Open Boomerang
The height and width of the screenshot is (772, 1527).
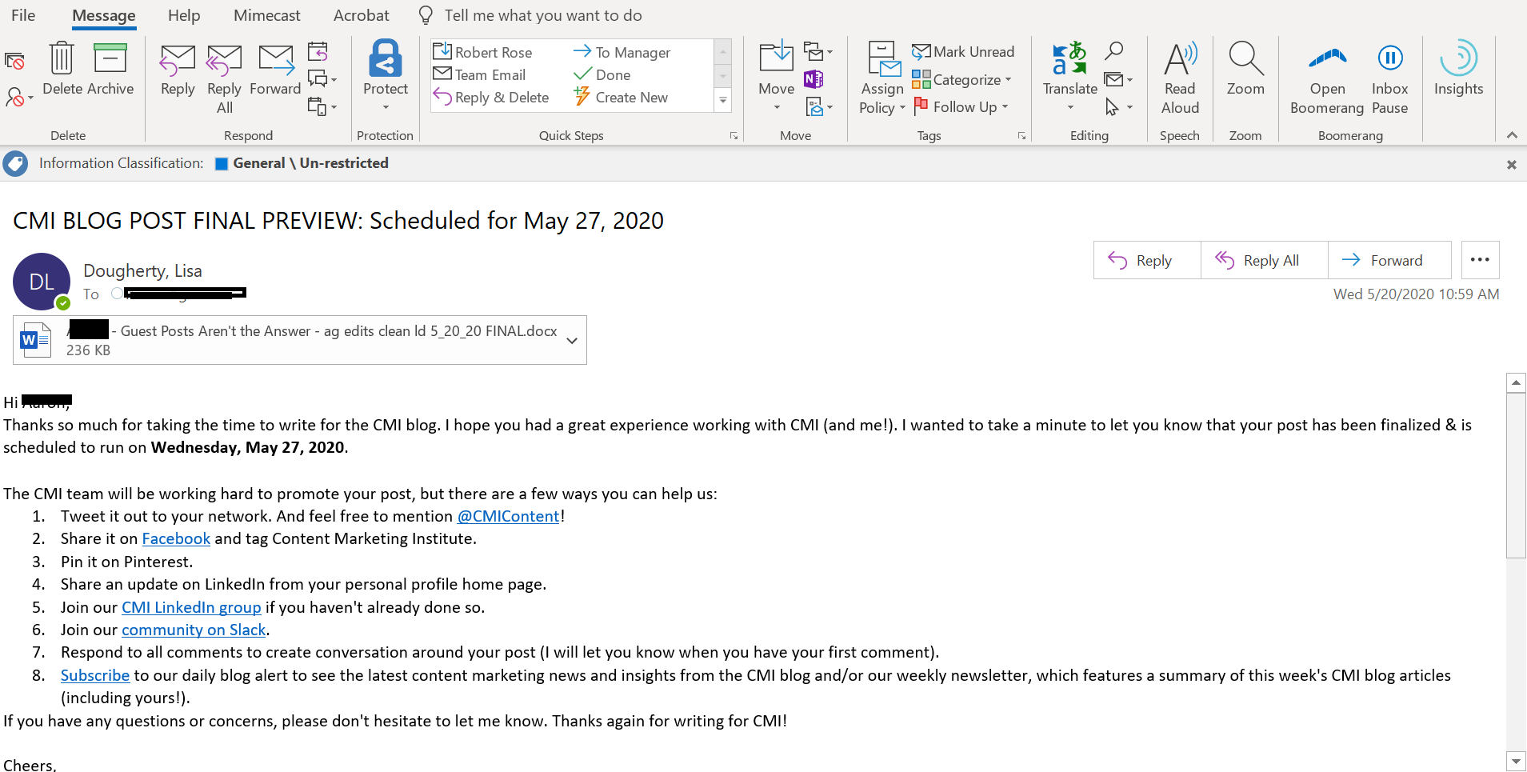pyautogui.click(x=1327, y=78)
